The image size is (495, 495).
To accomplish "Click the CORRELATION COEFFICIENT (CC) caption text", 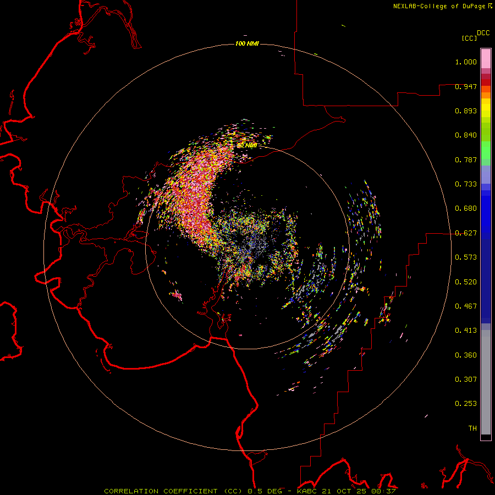I will point(174,491).
